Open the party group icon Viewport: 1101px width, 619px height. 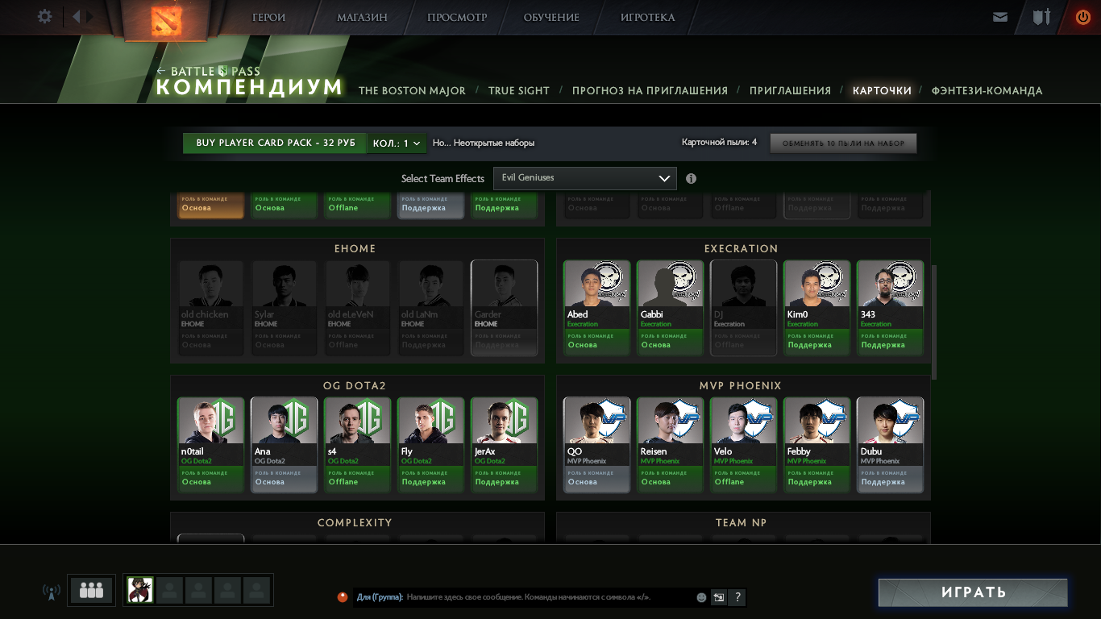pos(91,590)
